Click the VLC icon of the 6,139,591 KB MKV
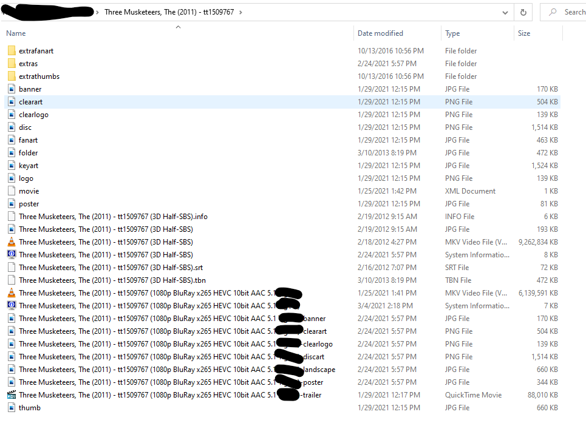586x423 pixels. [x=12, y=293]
